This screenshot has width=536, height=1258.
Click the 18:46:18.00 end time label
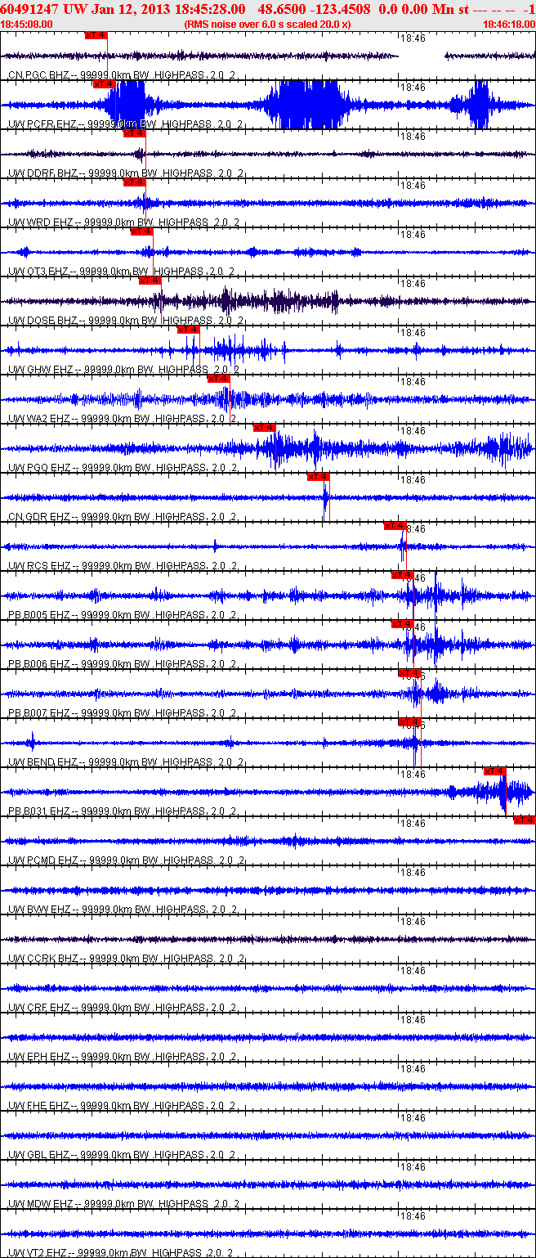coord(508,25)
